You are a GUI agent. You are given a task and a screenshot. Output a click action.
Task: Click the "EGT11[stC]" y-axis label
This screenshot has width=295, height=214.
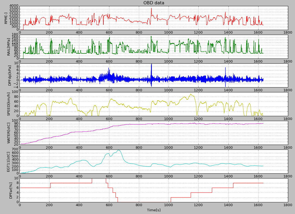tap(9, 162)
